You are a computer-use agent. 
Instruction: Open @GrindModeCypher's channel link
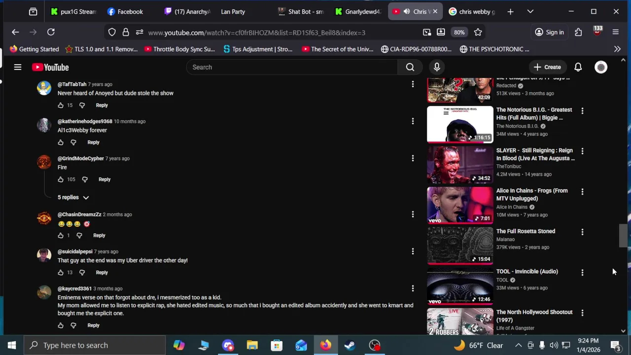coord(80,158)
